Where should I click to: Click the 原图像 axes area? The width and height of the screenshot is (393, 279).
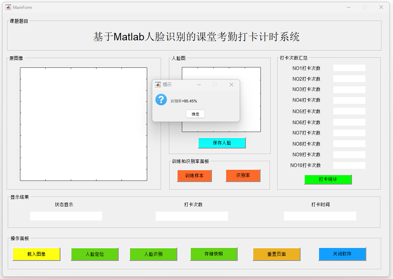(84, 124)
